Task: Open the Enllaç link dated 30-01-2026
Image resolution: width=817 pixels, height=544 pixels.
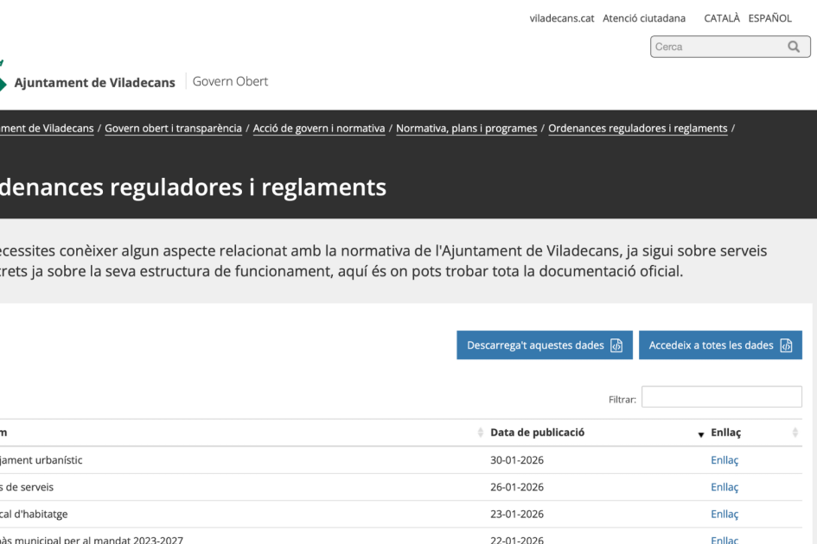Action: click(x=724, y=460)
